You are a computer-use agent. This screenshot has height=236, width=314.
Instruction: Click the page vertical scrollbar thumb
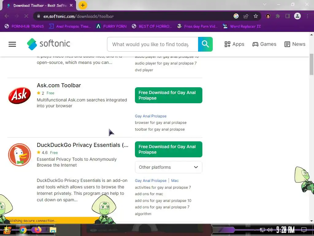(312, 64)
